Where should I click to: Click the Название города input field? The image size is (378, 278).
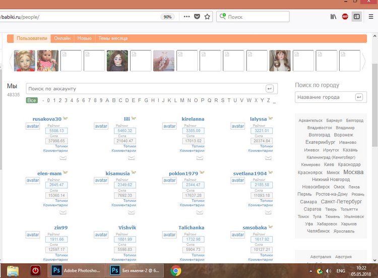click(324, 97)
